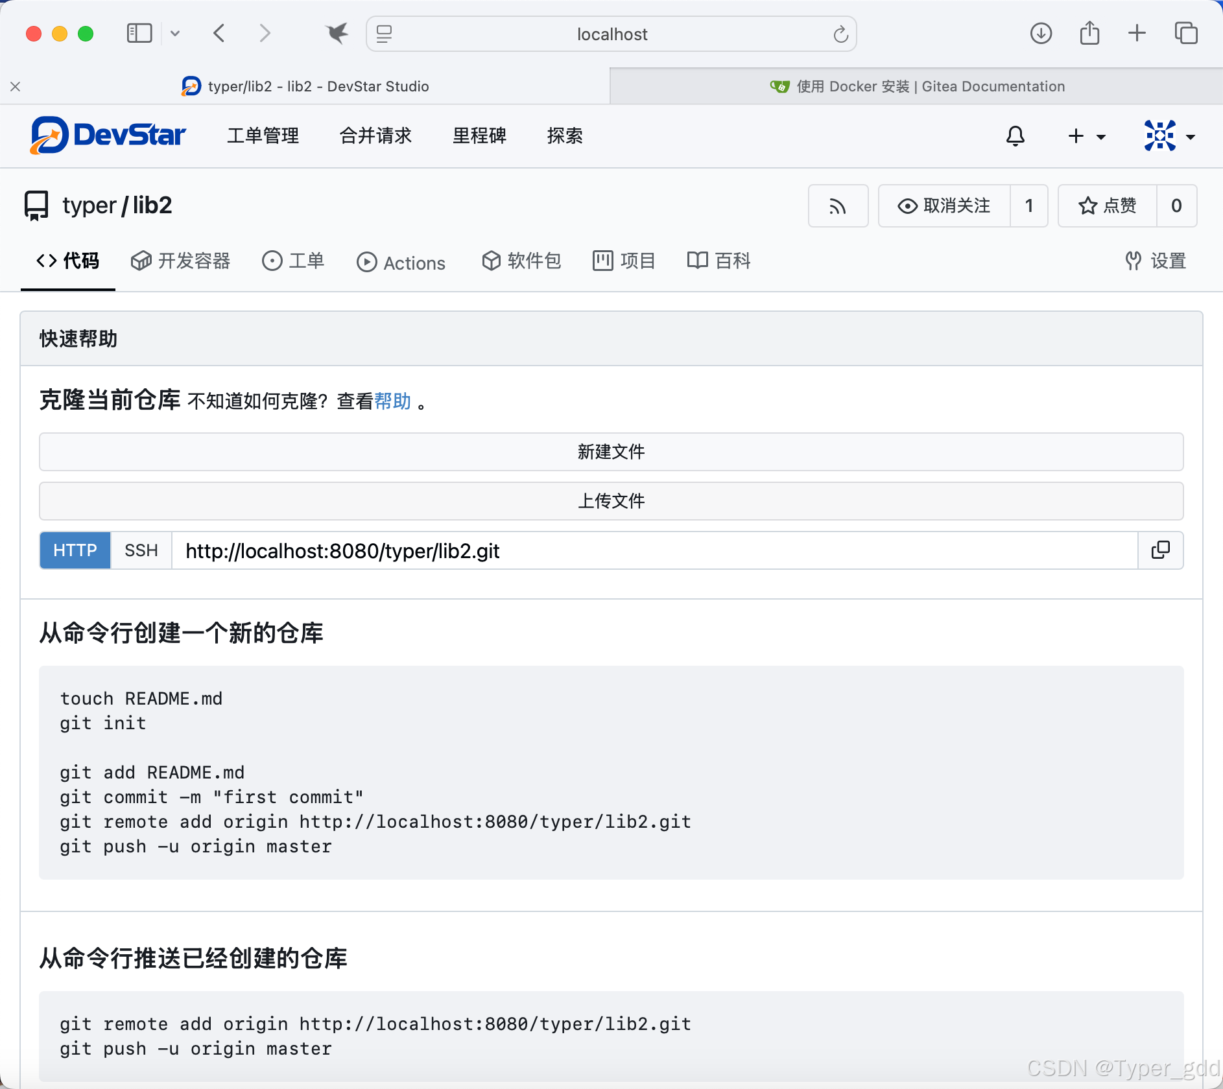Click the 点赞 star counter
Viewport: 1223px width, 1089px height.
pyautogui.click(x=1106, y=206)
